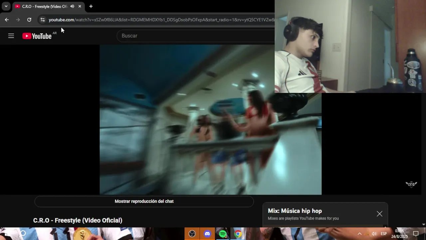Click the page scrollbar down arrow
Viewport: 426px width, 240px height.
[424, 225]
